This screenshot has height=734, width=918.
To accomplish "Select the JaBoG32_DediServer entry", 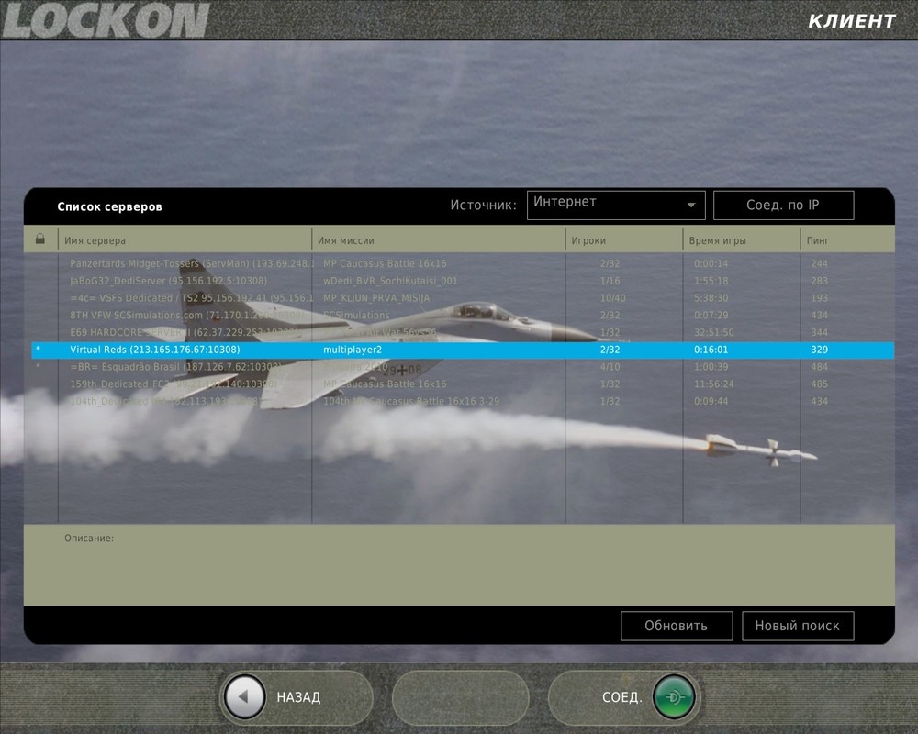I will [275, 280].
